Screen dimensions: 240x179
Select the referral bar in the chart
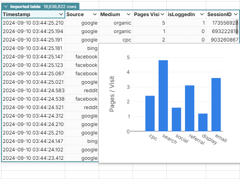coord(190,108)
